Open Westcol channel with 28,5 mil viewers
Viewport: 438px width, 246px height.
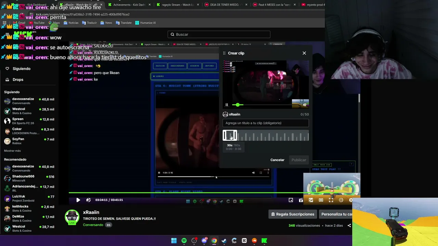coord(29,111)
